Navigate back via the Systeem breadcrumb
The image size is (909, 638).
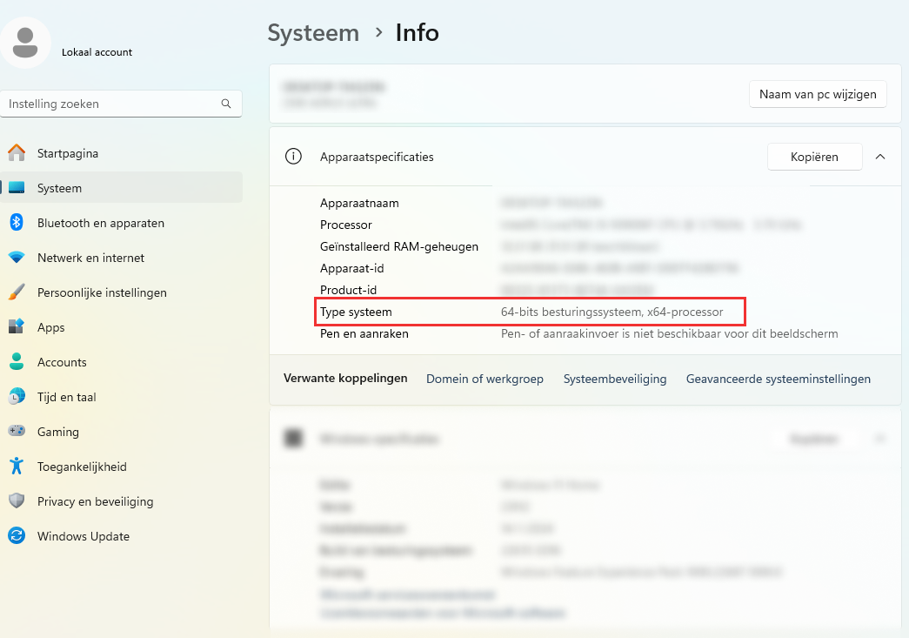pyautogui.click(x=313, y=32)
